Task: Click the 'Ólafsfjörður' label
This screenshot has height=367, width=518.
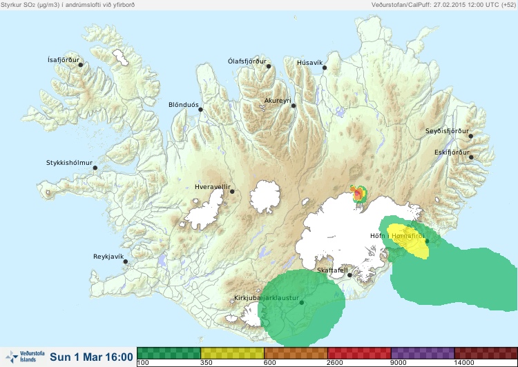Action: 247,61
